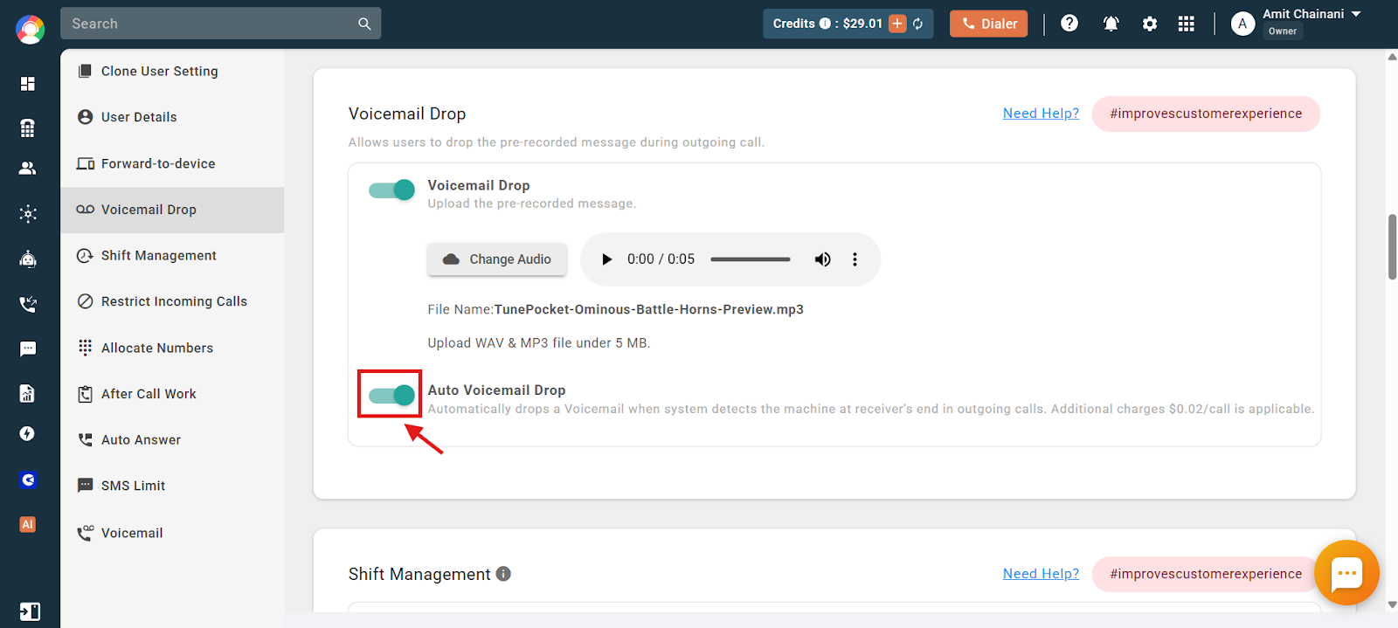Click the search magnifier icon
Screen dimensions: 1398x628
point(364,24)
